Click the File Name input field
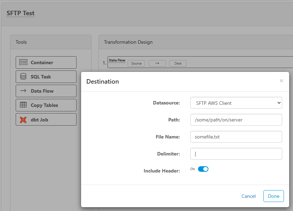The height and width of the screenshot is (211, 293). [236, 137]
